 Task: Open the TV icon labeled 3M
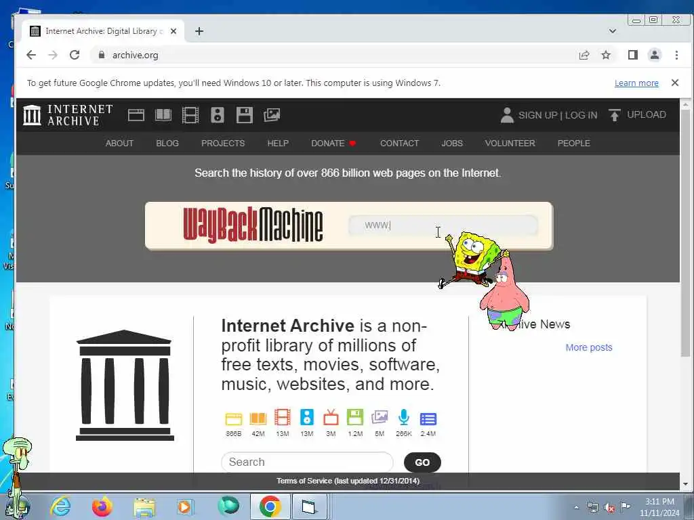coord(331,417)
